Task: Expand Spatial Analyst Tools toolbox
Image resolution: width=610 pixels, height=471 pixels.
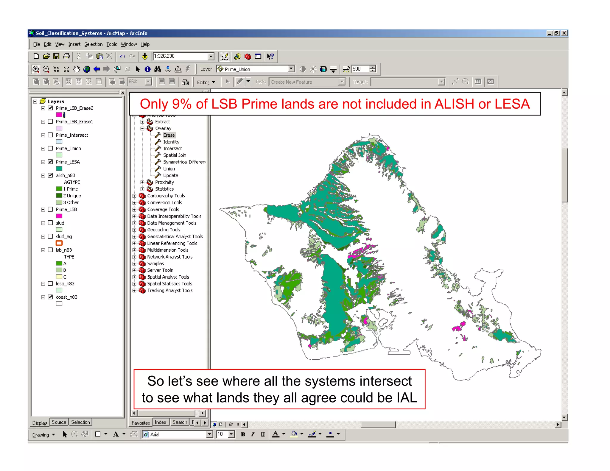Action: 134,277
